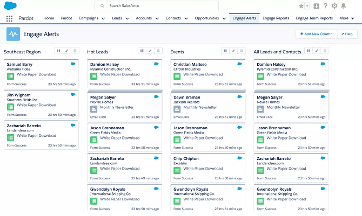Click the global actions plus icon
The height and width of the screenshot is (216, 362).
pyautogui.click(x=316, y=6)
